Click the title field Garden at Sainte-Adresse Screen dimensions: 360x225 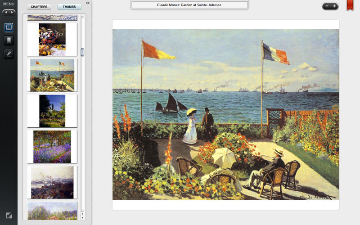tap(189, 5)
